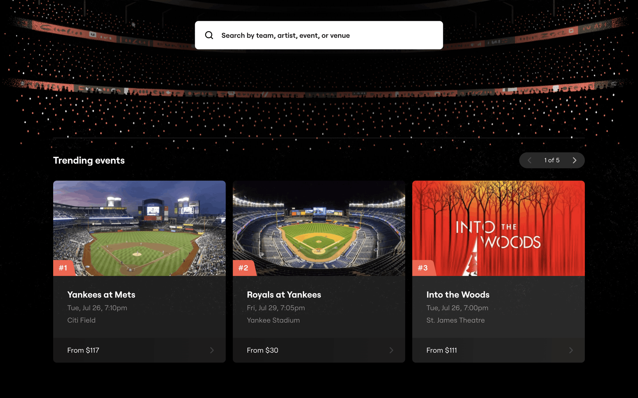The width and height of the screenshot is (638, 398).
Task: Click the Yankee Stadium venue text
Action: tap(273, 320)
